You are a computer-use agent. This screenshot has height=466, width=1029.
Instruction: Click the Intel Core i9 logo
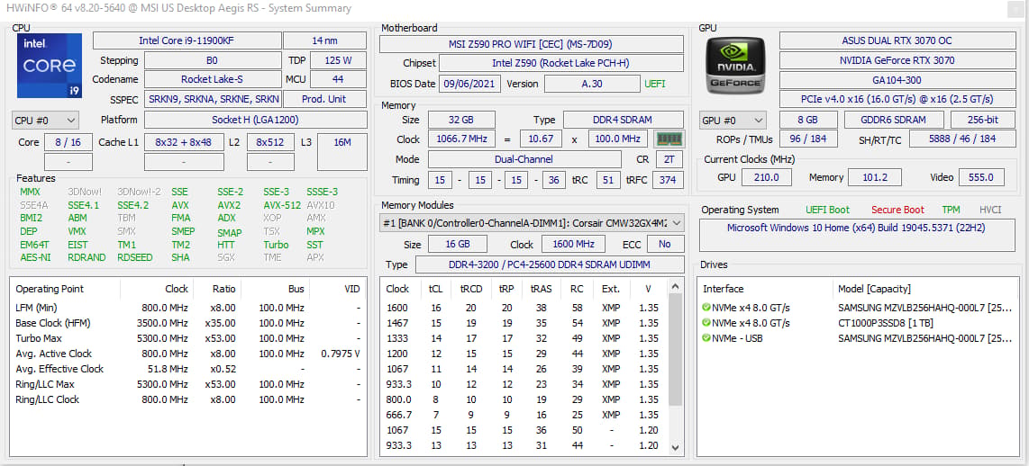50,66
